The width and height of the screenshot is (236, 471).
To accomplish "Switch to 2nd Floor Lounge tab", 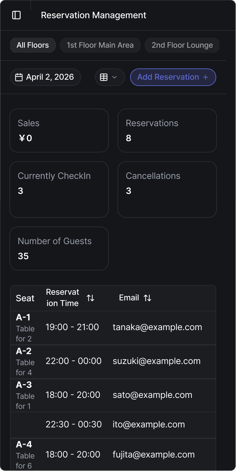I will [x=182, y=45].
